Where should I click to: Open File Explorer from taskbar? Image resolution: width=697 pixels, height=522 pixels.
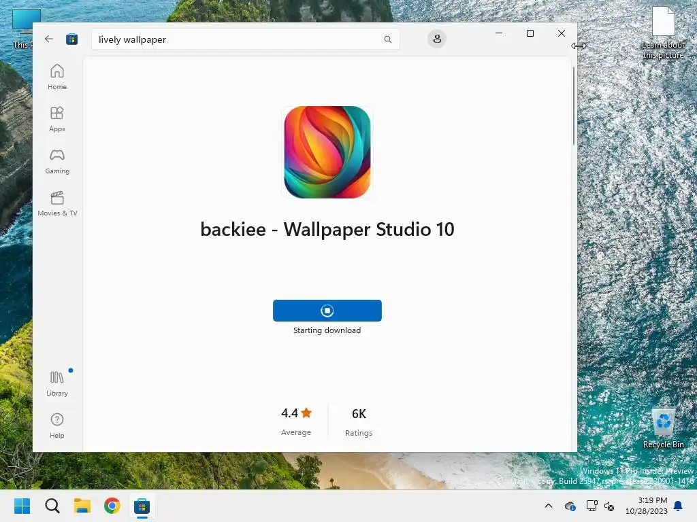tap(82, 506)
